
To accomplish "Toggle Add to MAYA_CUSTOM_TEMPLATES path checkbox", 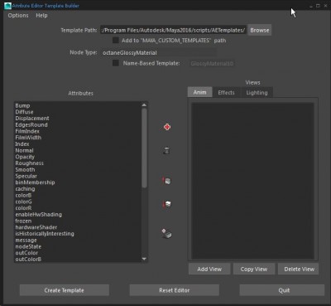I will point(116,41).
